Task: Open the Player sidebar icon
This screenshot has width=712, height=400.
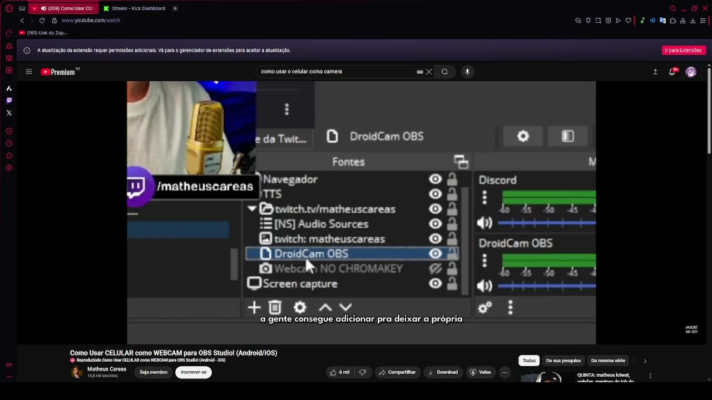Action: (x=9, y=131)
